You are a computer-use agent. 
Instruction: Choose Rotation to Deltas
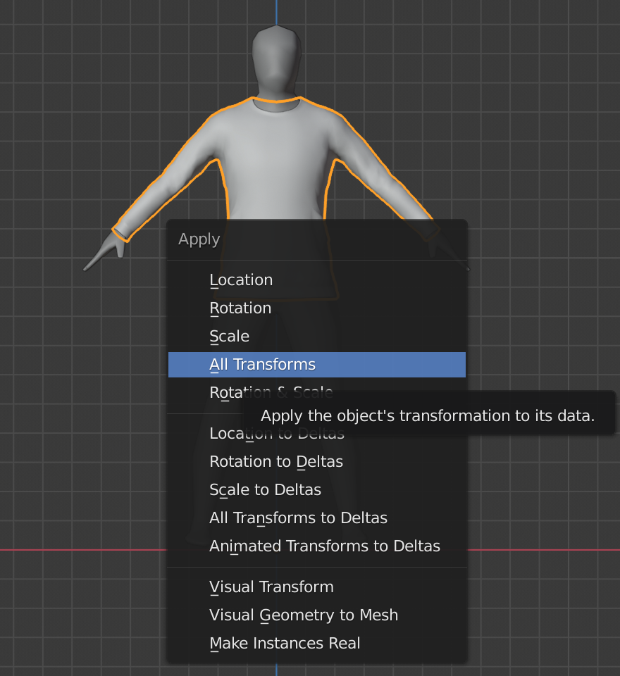coord(276,462)
